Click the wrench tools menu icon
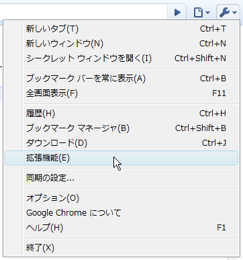Image resolution: width=243 pixels, height=260 pixels. (x=228, y=12)
